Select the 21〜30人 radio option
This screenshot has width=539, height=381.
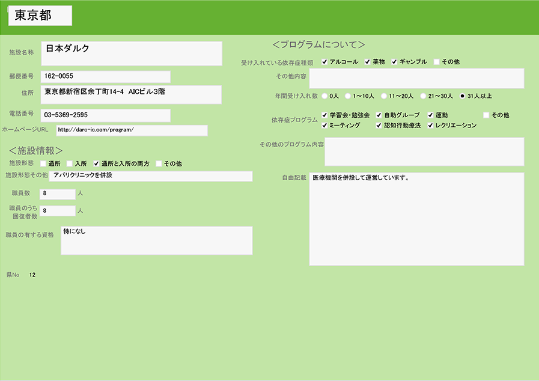pos(423,96)
